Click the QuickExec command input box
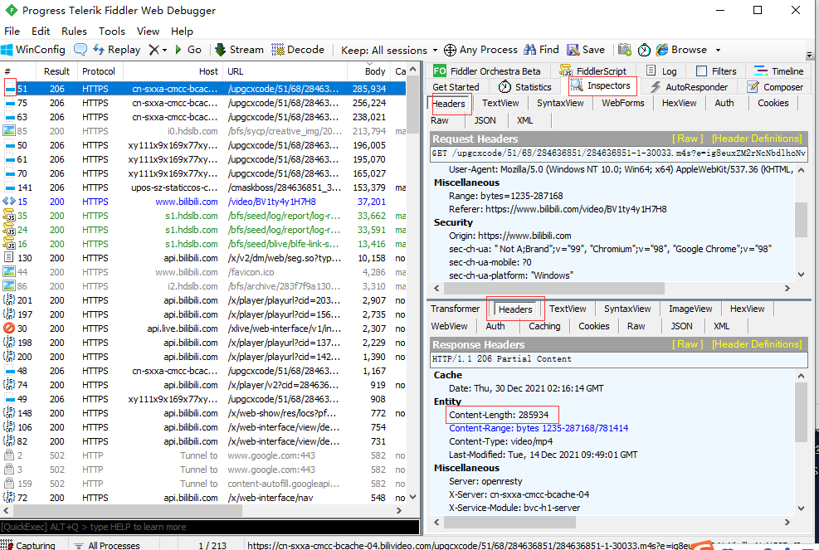This screenshot has height=550, width=819. coord(210,527)
